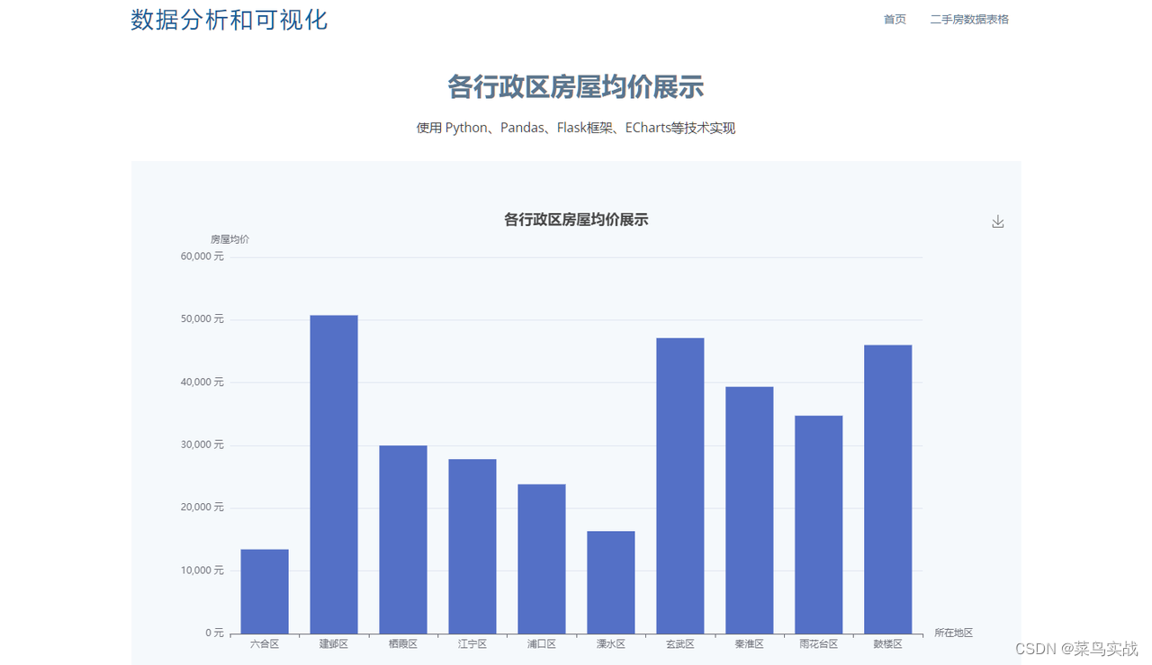Click the 所在地区 x-axis name
Screen dimensions: 1152x665
pyautogui.click(x=954, y=633)
